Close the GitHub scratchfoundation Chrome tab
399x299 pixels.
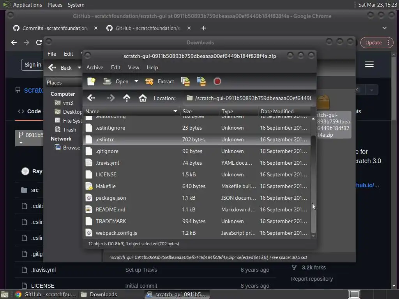189,28
